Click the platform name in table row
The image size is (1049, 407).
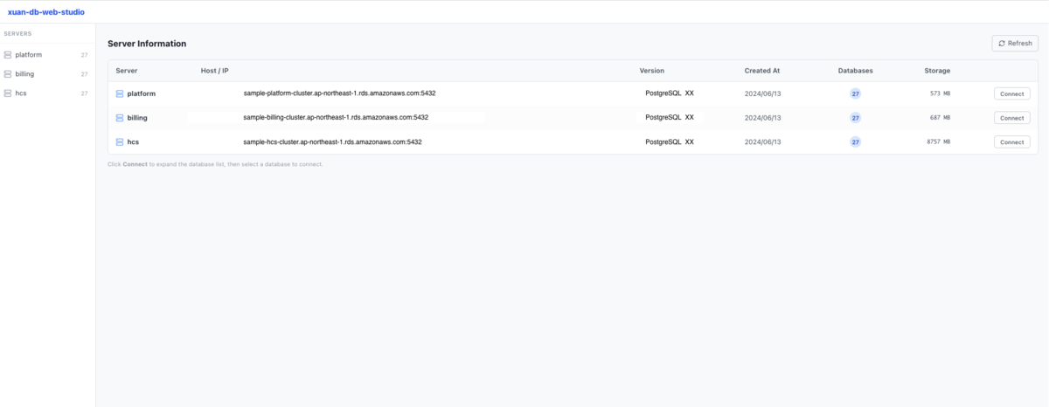click(141, 93)
